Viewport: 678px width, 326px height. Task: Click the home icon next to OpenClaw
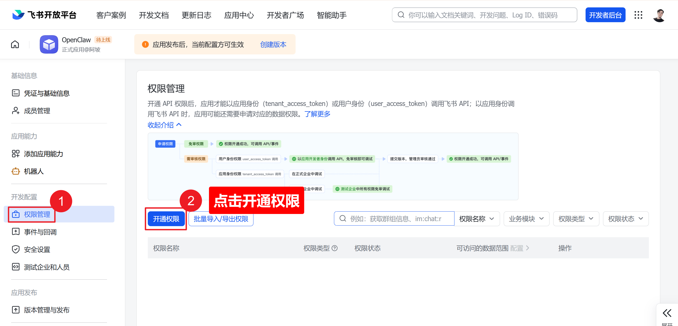[15, 44]
